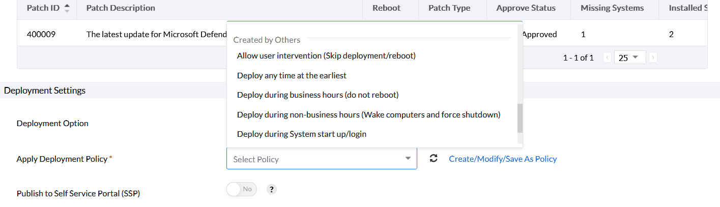Image resolution: width=720 pixels, height=207 pixels.
Task: Open the Select Policy dropdown
Action: (322, 159)
